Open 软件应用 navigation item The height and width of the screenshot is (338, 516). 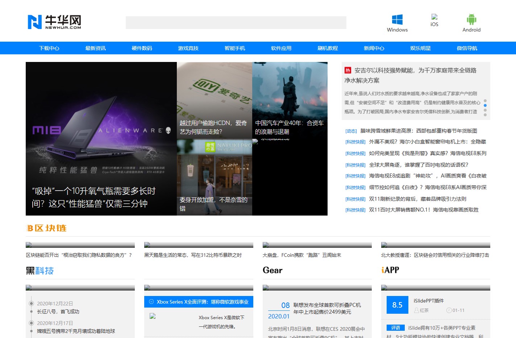pyautogui.click(x=281, y=48)
